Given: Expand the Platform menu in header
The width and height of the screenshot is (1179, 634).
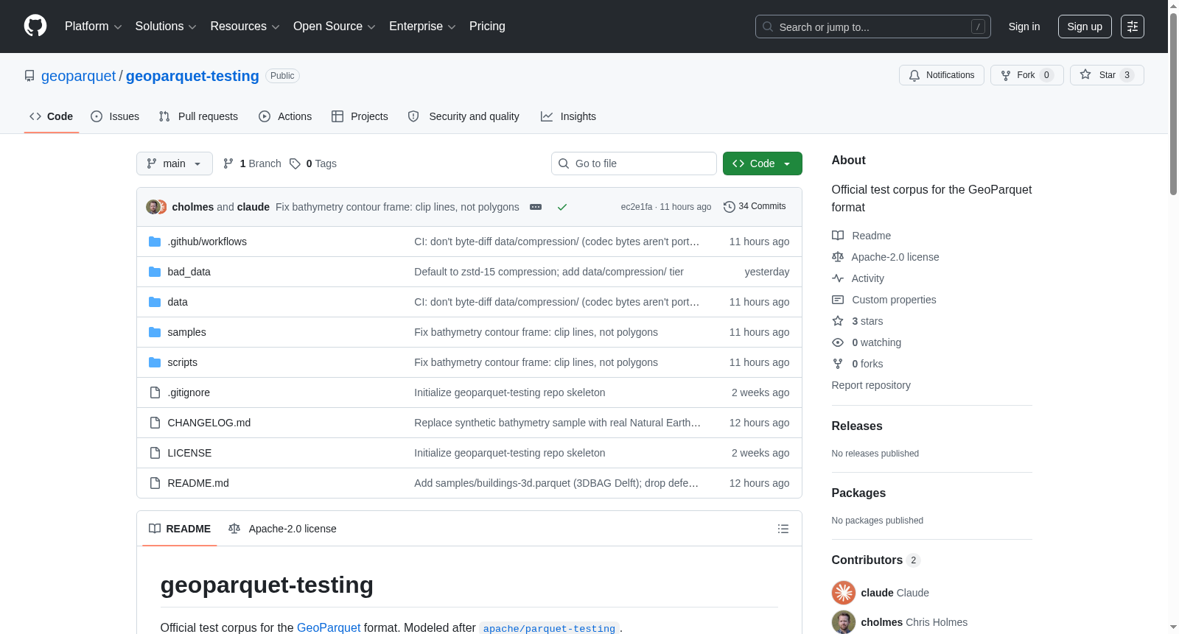Looking at the screenshot, I should (94, 27).
